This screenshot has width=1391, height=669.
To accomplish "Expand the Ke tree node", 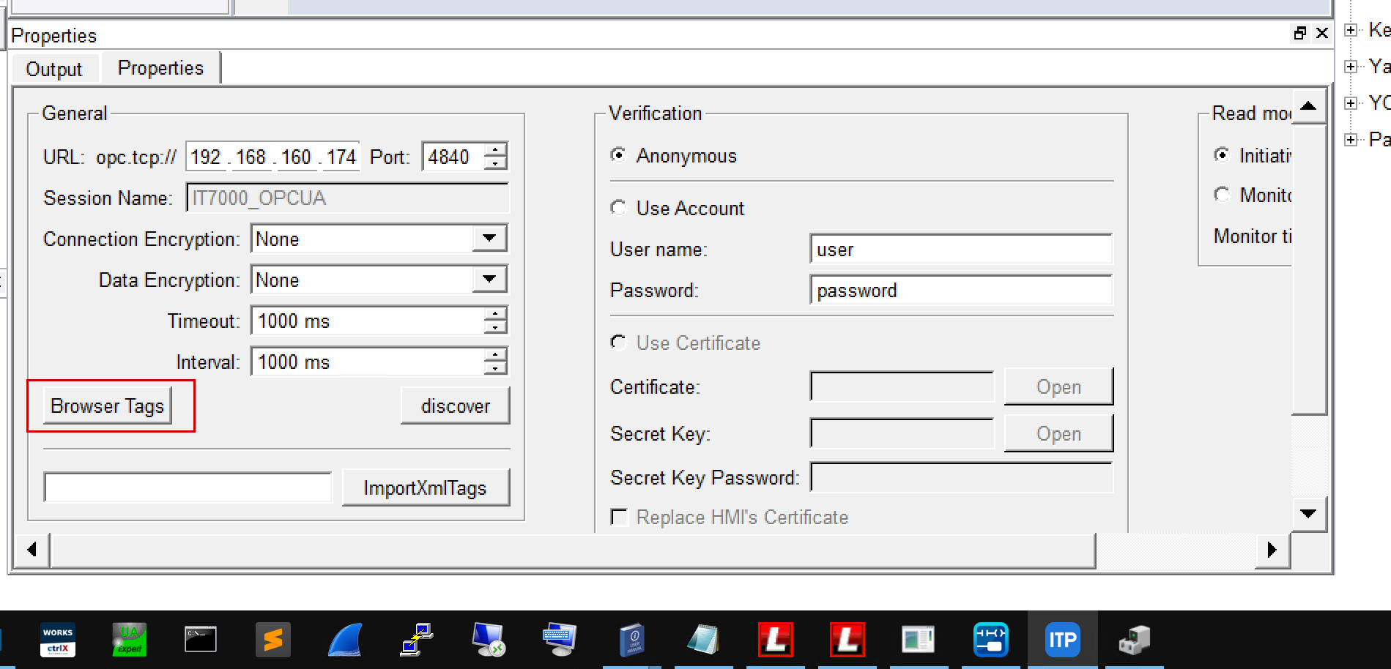I will click(1351, 30).
